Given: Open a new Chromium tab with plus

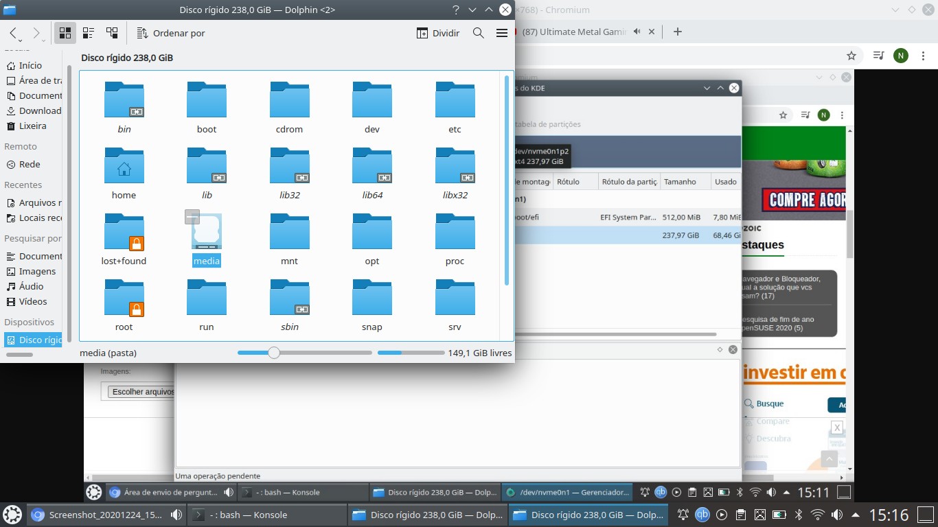Looking at the screenshot, I should pos(678,32).
